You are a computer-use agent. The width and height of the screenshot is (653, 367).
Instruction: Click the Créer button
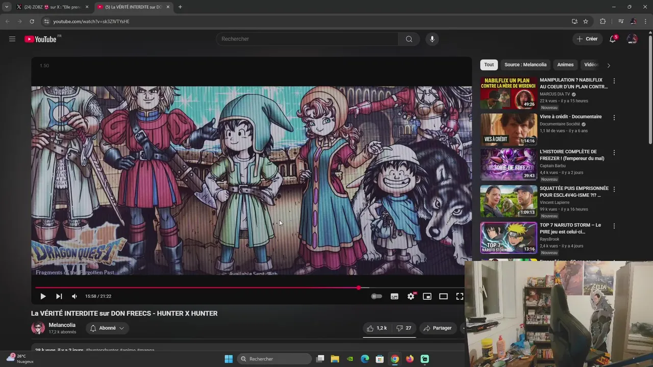(587, 39)
